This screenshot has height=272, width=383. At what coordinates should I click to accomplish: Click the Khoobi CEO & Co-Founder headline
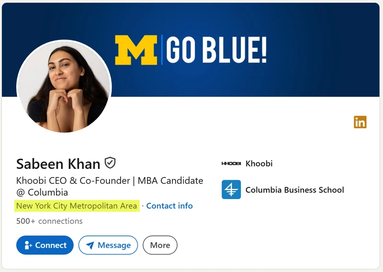coord(110,186)
